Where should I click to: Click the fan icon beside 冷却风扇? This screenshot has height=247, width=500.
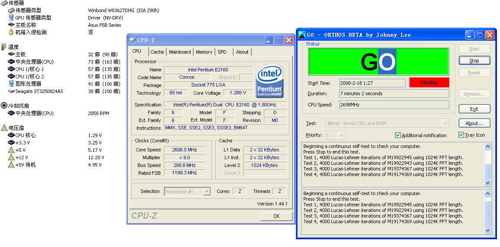point(4,106)
